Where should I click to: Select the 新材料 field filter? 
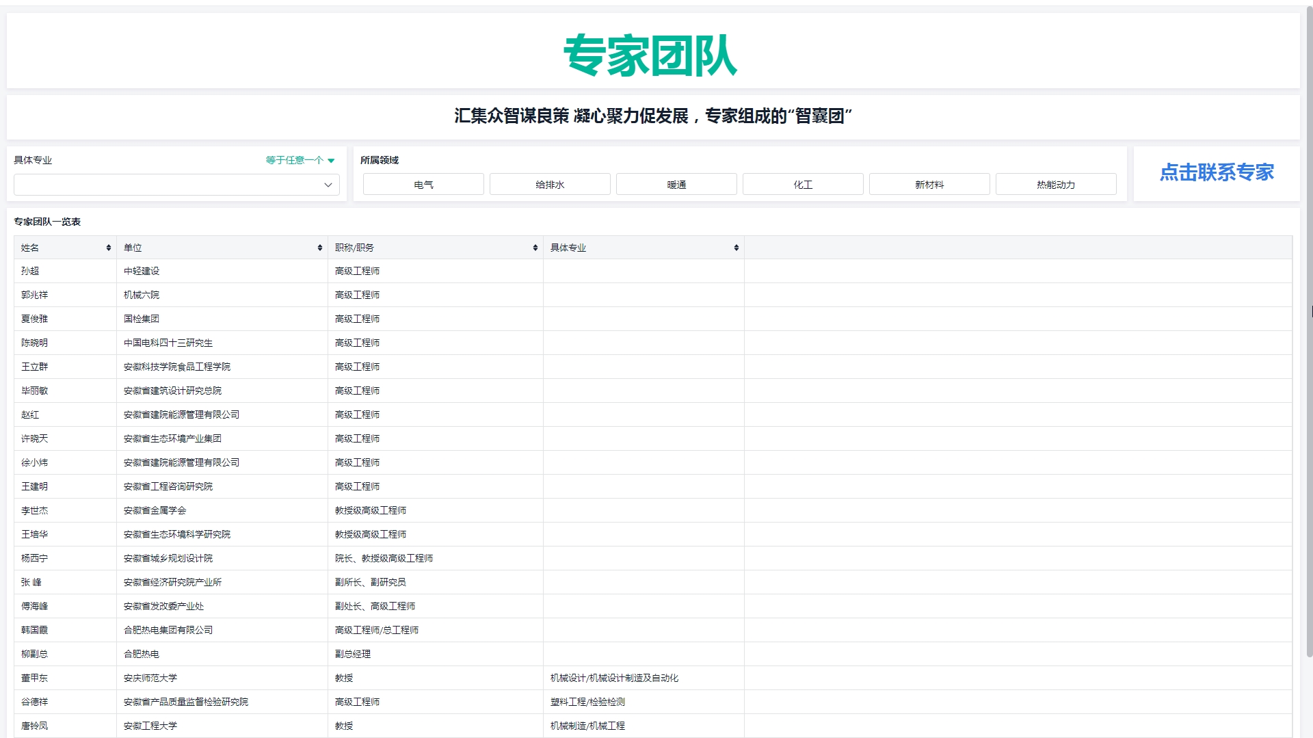click(929, 185)
